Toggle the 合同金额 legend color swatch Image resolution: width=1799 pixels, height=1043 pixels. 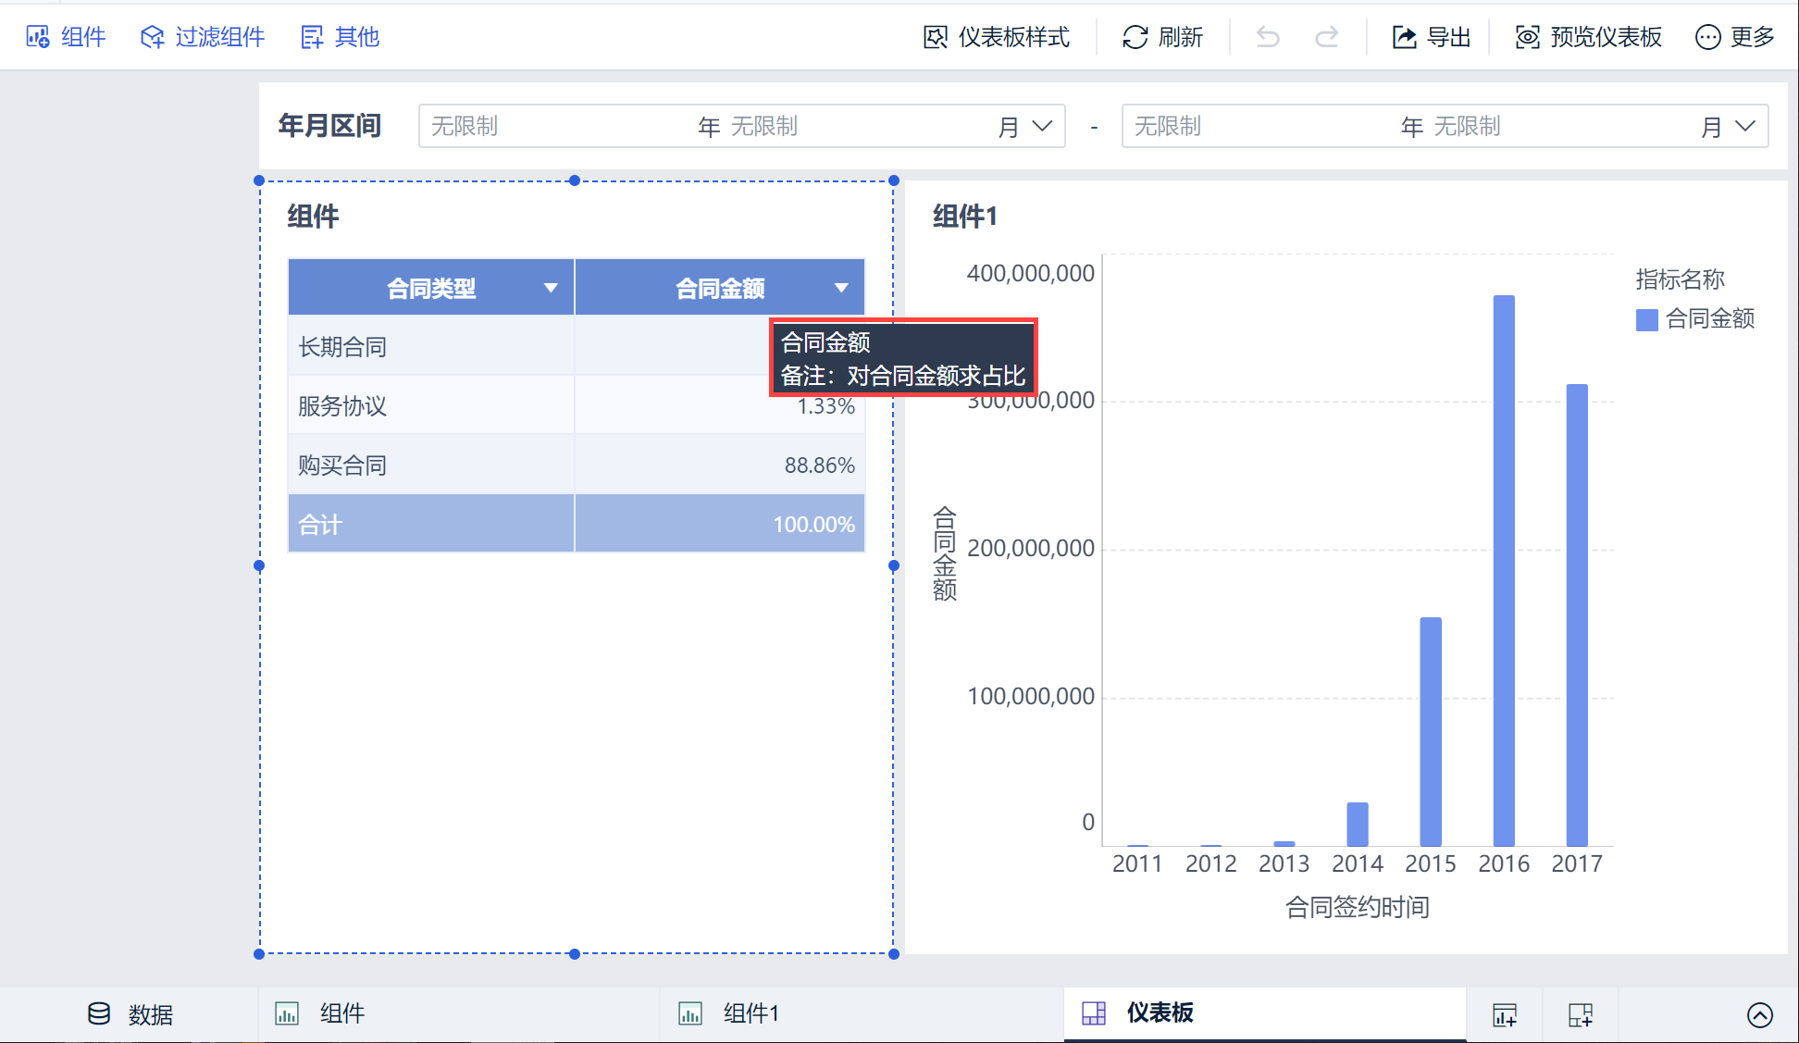[1646, 320]
